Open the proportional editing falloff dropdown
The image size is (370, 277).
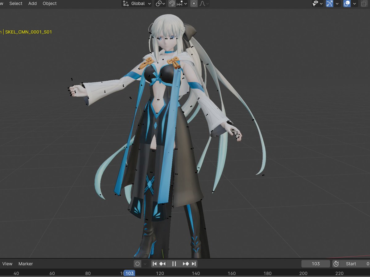[x=204, y=4]
